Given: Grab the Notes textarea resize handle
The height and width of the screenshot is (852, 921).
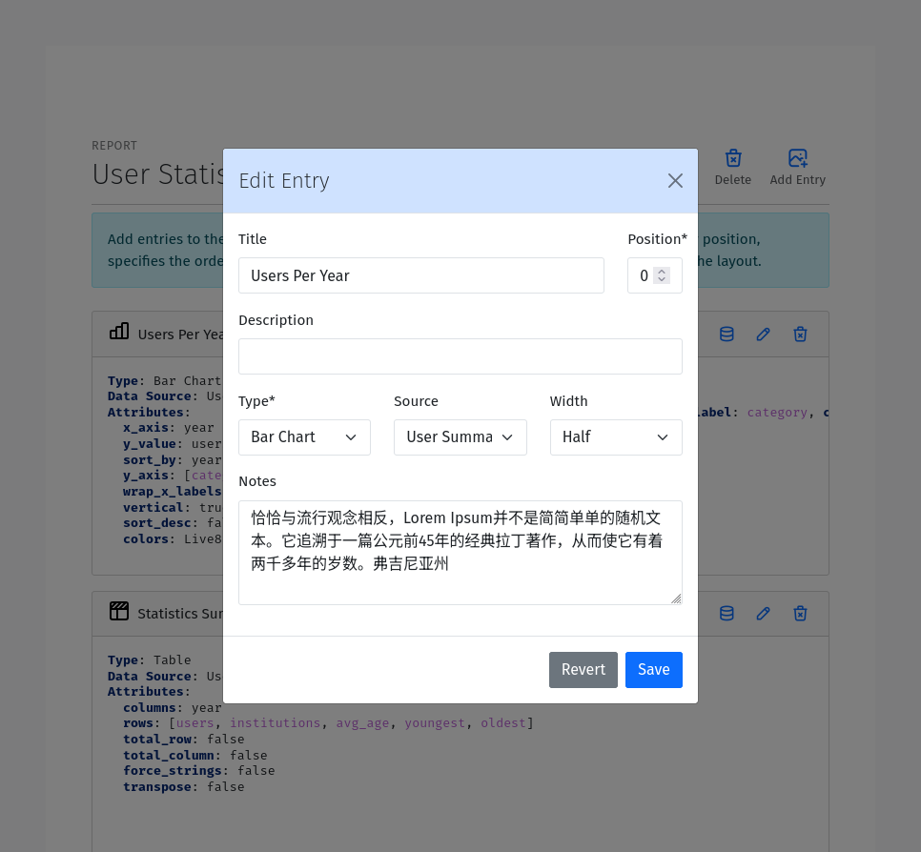Looking at the screenshot, I should click(x=676, y=598).
